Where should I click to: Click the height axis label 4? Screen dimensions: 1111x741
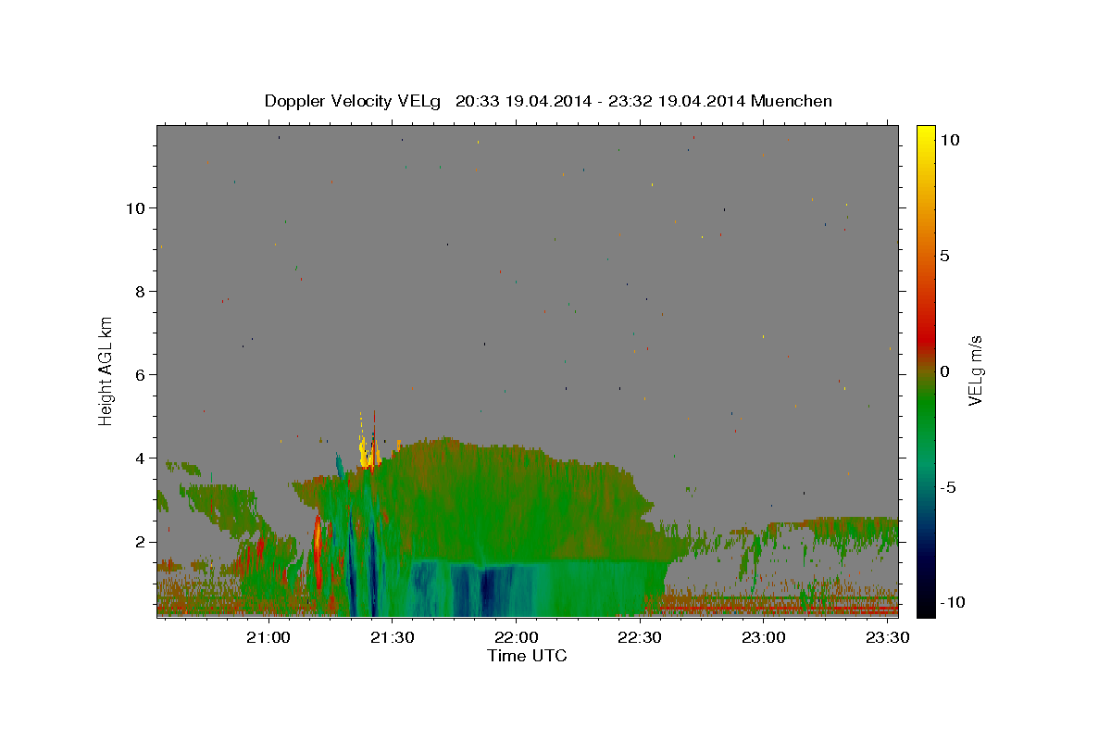142,458
